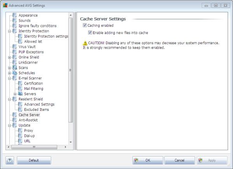233x169 pixels.
Task: Click the Excluded Items icon
Action: click(20, 110)
